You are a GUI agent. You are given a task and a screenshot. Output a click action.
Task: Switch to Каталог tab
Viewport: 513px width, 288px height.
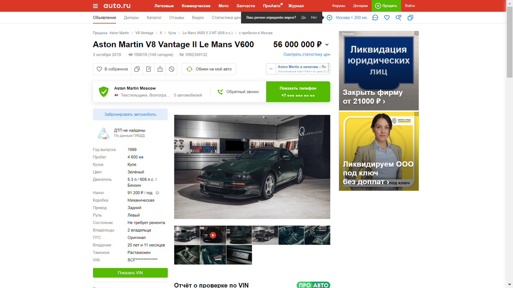click(154, 17)
